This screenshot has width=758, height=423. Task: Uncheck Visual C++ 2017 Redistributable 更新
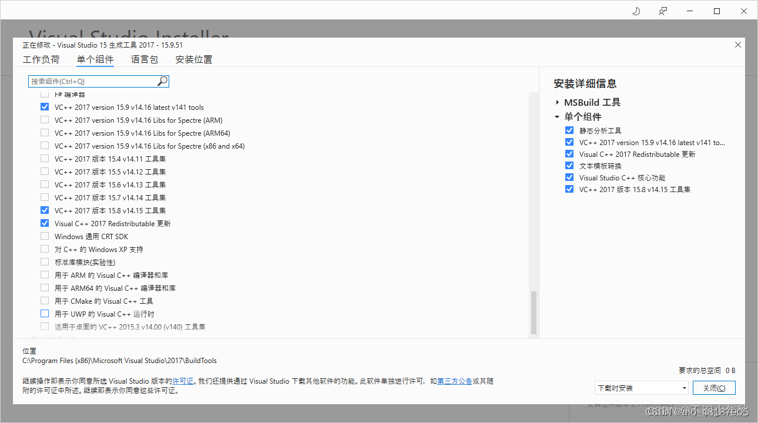(45, 223)
